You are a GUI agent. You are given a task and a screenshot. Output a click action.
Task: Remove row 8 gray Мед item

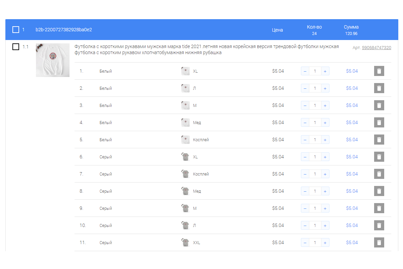(379, 191)
